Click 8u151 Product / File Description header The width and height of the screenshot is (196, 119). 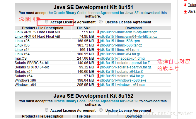coord(42,28)
